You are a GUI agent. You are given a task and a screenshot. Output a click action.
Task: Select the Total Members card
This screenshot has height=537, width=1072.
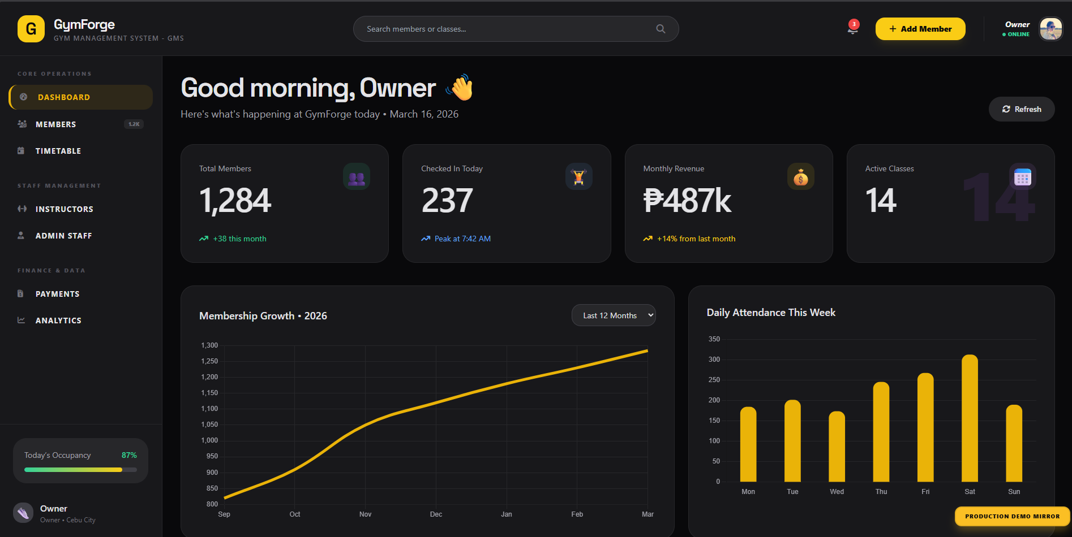pos(285,203)
